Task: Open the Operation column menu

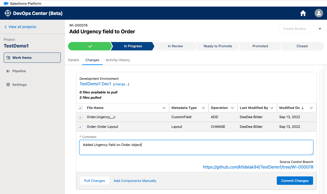Action: [232, 108]
